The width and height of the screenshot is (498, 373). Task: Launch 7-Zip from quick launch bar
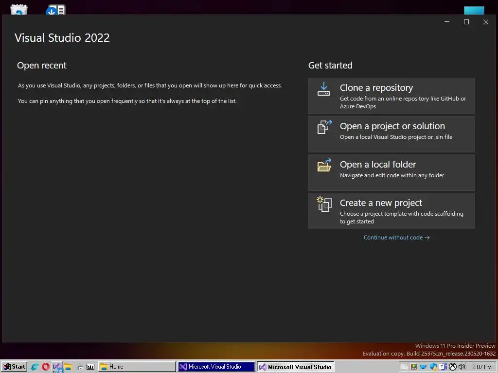(x=90, y=367)
